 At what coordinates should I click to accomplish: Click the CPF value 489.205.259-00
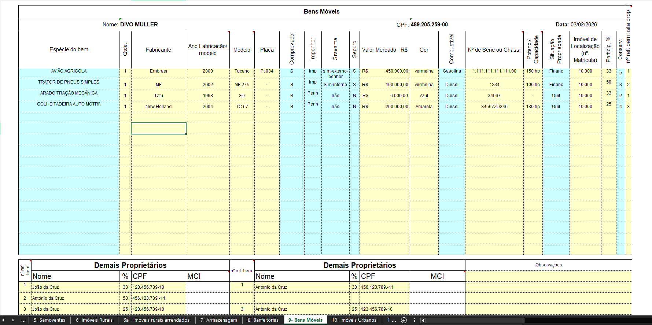coord(429,25)
